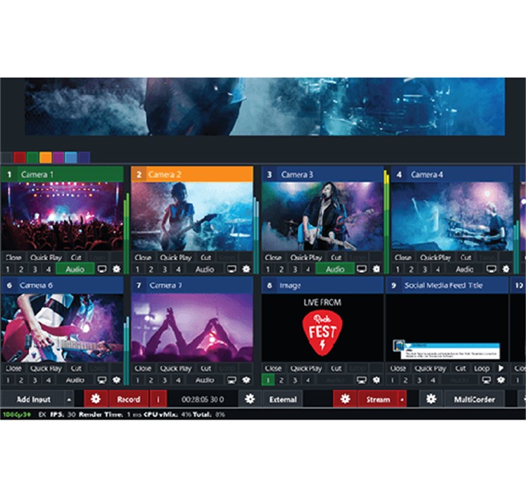Screen dimensions: 526x480
Task: Open Camera 1 settings gear
Action: pos(116,269)
